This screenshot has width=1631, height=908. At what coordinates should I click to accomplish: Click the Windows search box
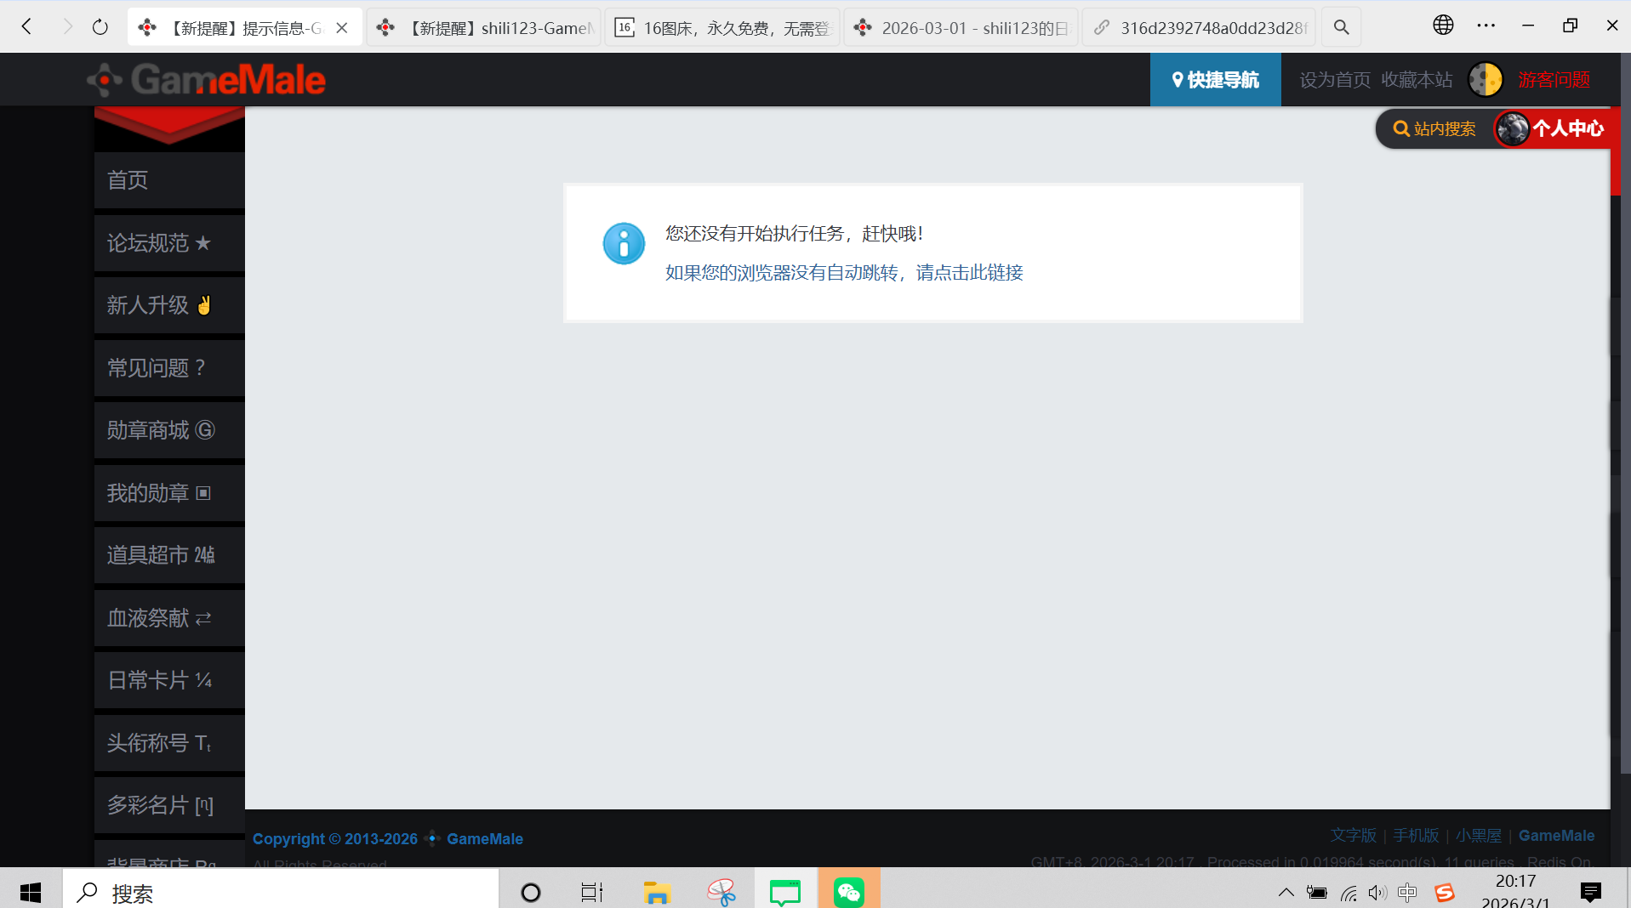281,893
